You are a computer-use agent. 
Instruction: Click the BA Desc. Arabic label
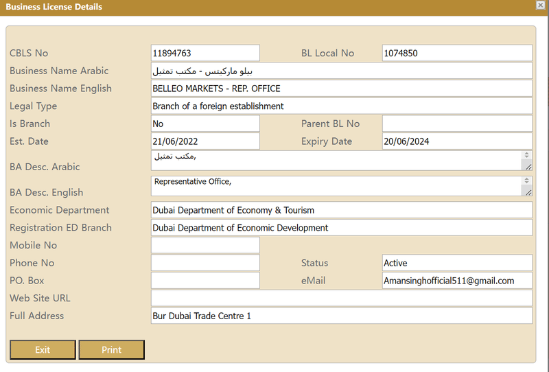pos(45,167)
